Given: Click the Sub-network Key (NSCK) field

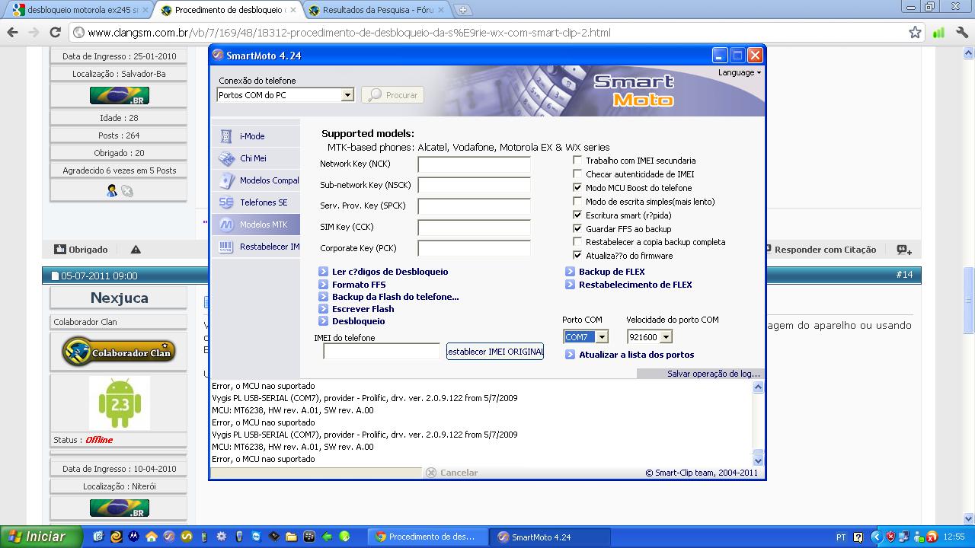Looking at the screenshot, I should 474,186.
